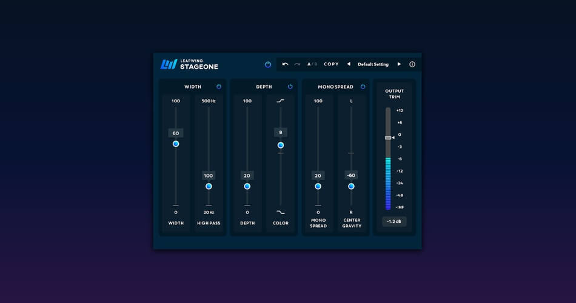Toggle the main plugin power button
This screenshot has height=303, width=576.
click(x=268, y=64)
